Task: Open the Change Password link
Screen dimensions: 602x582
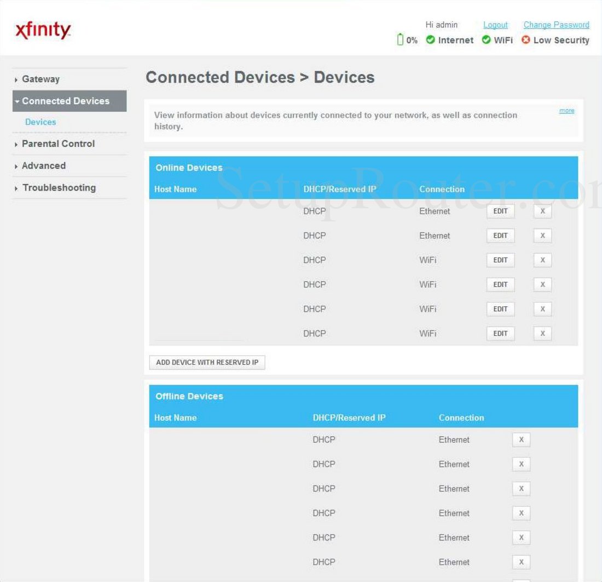Action: [x=556, y=25]
